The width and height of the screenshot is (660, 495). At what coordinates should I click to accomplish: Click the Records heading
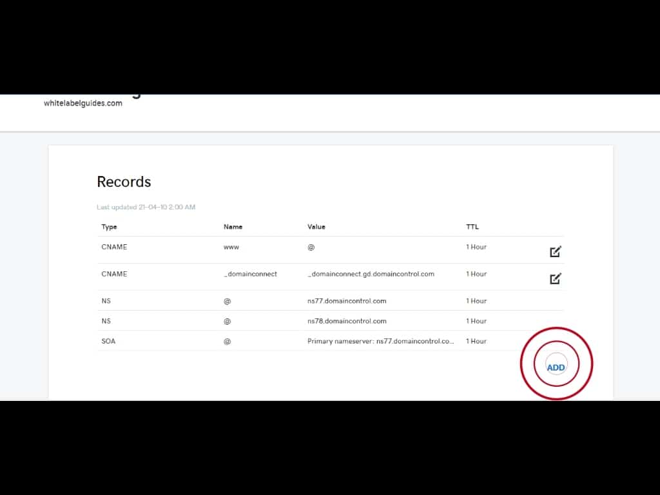(124, 182)
